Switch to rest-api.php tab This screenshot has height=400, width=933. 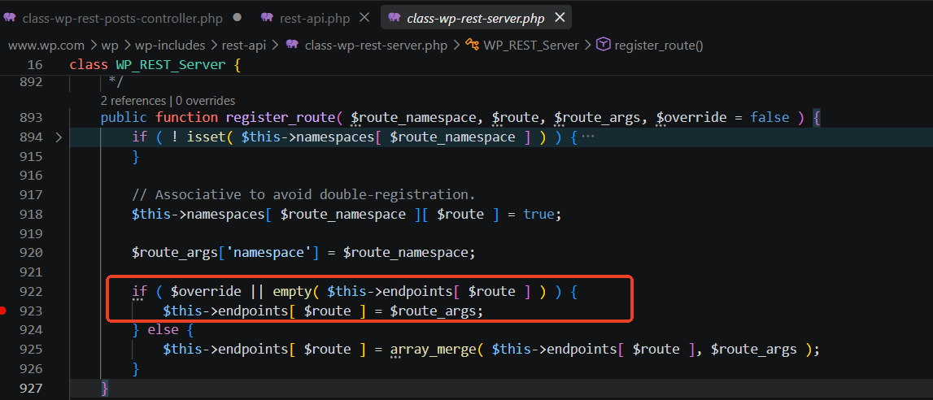pos(316,19)
